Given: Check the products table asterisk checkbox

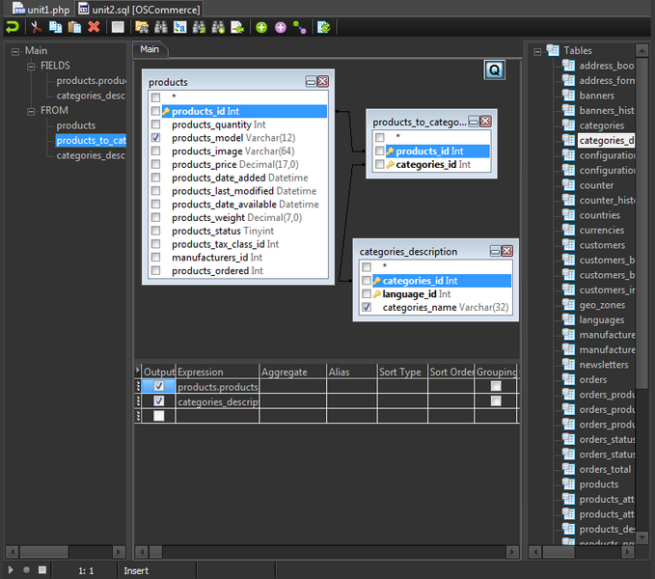Looking at the screenshot, I should click(x=155, y=97).
